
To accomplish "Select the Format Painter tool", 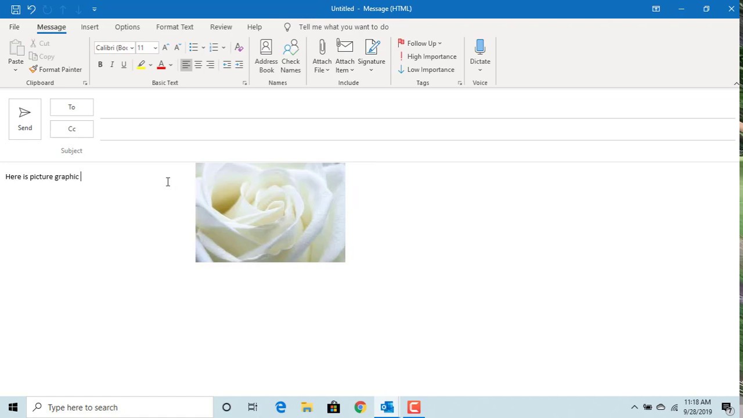I will coord(56,69).
